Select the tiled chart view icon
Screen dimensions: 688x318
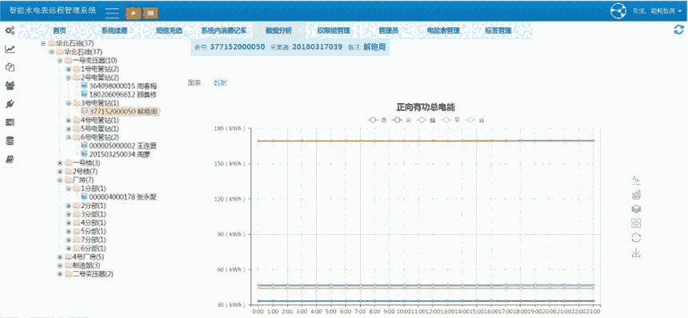pos(636,224)
